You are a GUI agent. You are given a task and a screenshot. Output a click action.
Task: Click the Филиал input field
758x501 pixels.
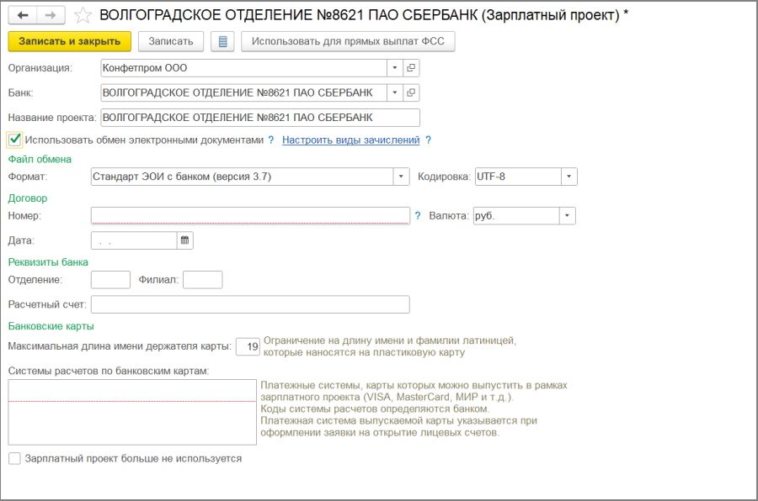[202, 280]
